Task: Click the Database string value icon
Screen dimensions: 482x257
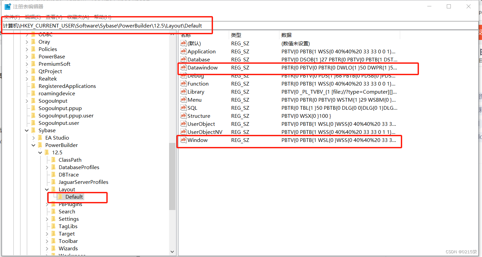Action: (183, 59)
